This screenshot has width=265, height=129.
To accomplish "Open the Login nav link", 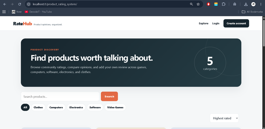I will coord(216,23).
